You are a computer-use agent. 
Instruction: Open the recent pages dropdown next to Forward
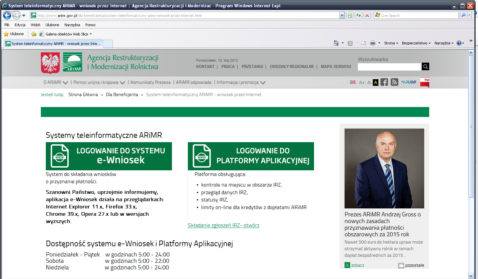tap(24, 16)
